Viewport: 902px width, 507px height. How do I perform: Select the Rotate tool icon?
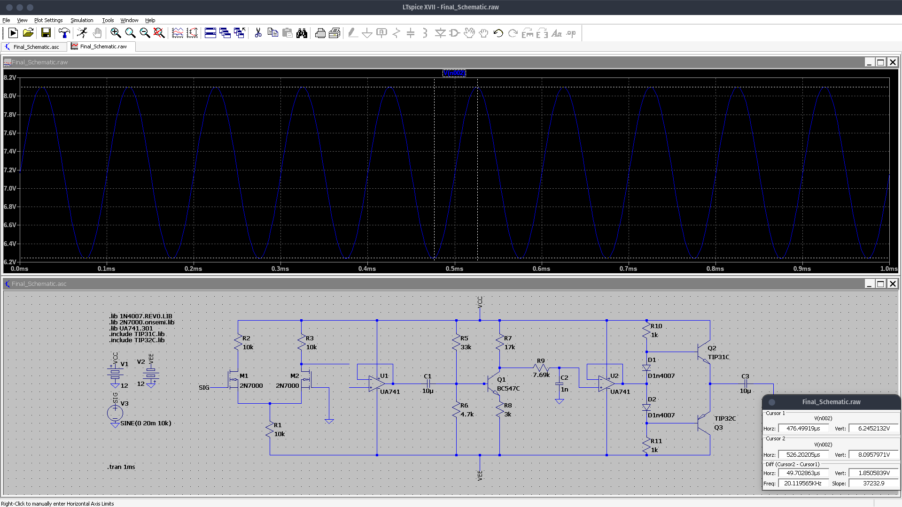528,33
